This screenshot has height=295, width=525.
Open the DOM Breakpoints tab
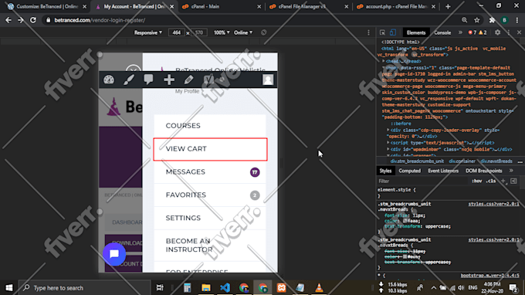(x=483, y=171)
